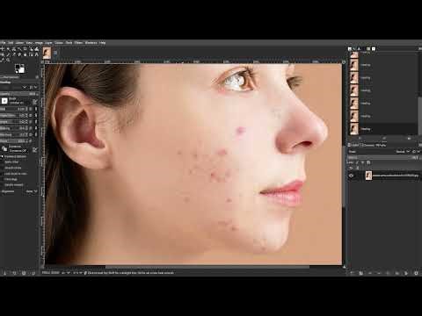This screenshot has width=422, height=316.
Task: Open the Alignment dropdown in tool options
Action: 32,191
